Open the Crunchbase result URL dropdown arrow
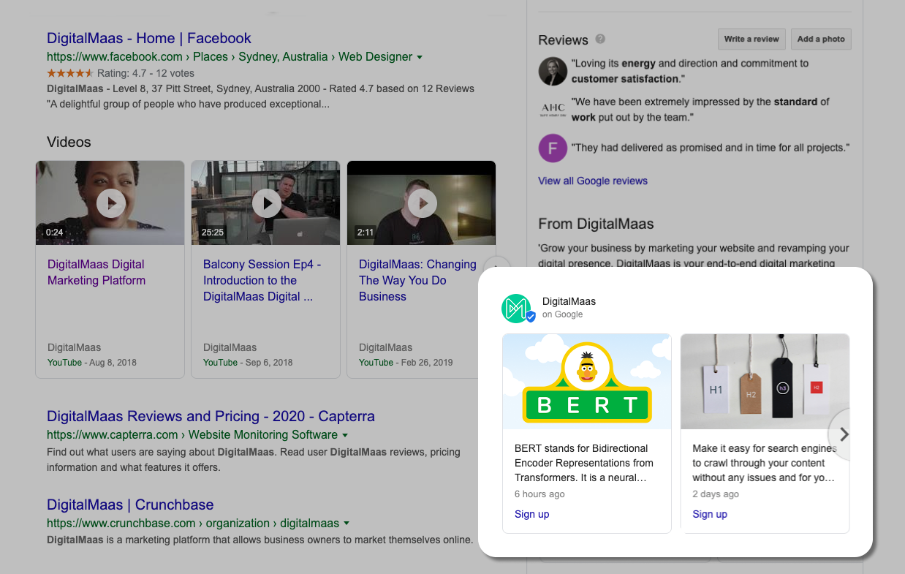This screenshot has width=905, height=574. [347, 524]
